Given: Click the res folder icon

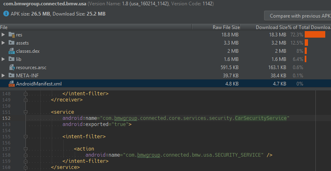Looking at the screenshot, I should point(11,35).
